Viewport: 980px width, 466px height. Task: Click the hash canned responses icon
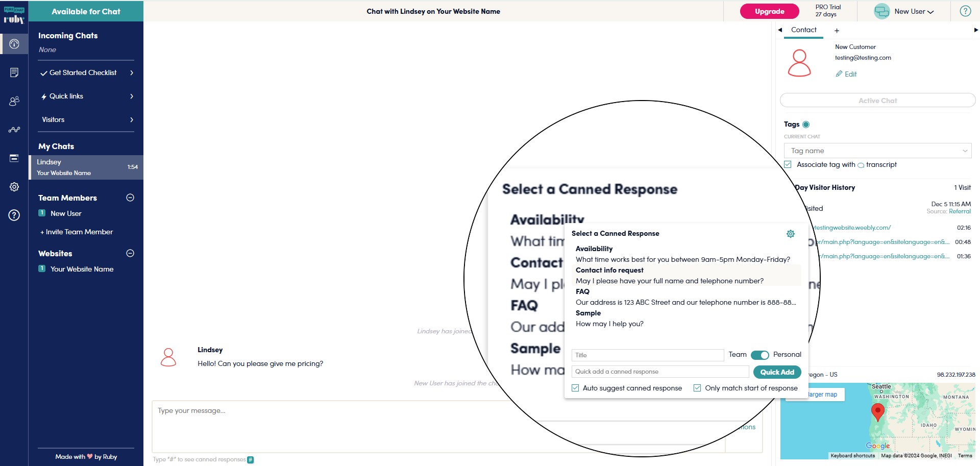(251, 459)
